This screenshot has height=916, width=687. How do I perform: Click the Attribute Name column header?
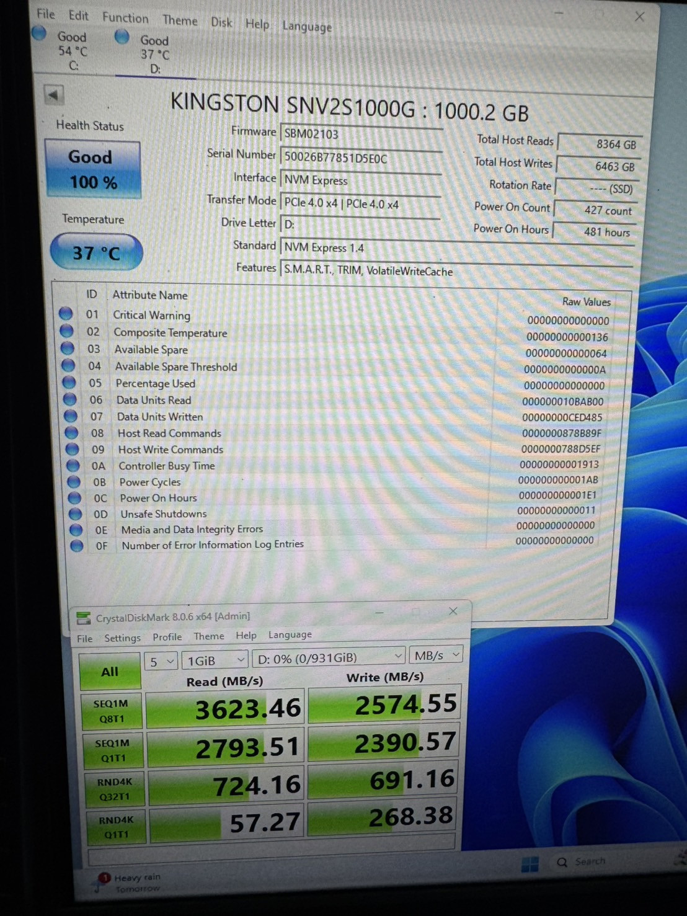pyautogui.click(x=150, y=295)
